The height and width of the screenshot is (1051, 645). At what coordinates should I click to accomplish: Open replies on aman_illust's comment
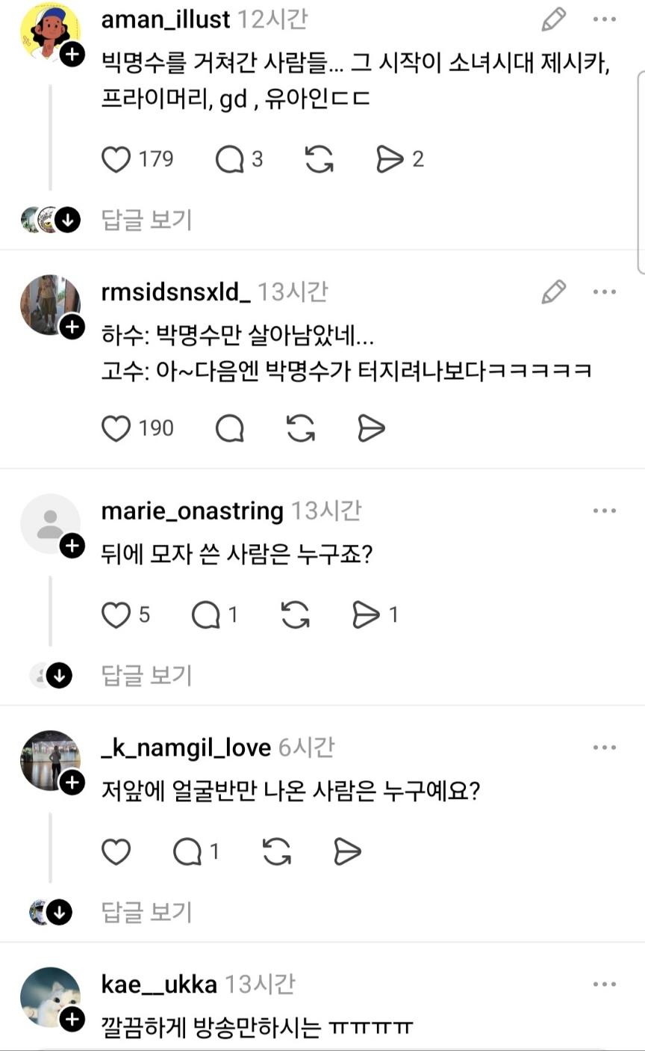coord(230,159)
